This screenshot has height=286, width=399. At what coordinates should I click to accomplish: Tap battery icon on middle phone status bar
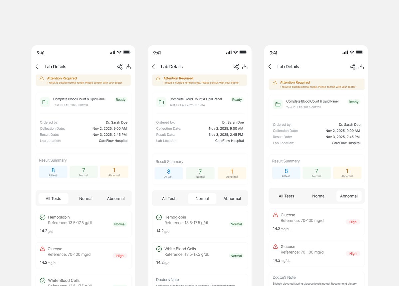click(x=243, y=52)
